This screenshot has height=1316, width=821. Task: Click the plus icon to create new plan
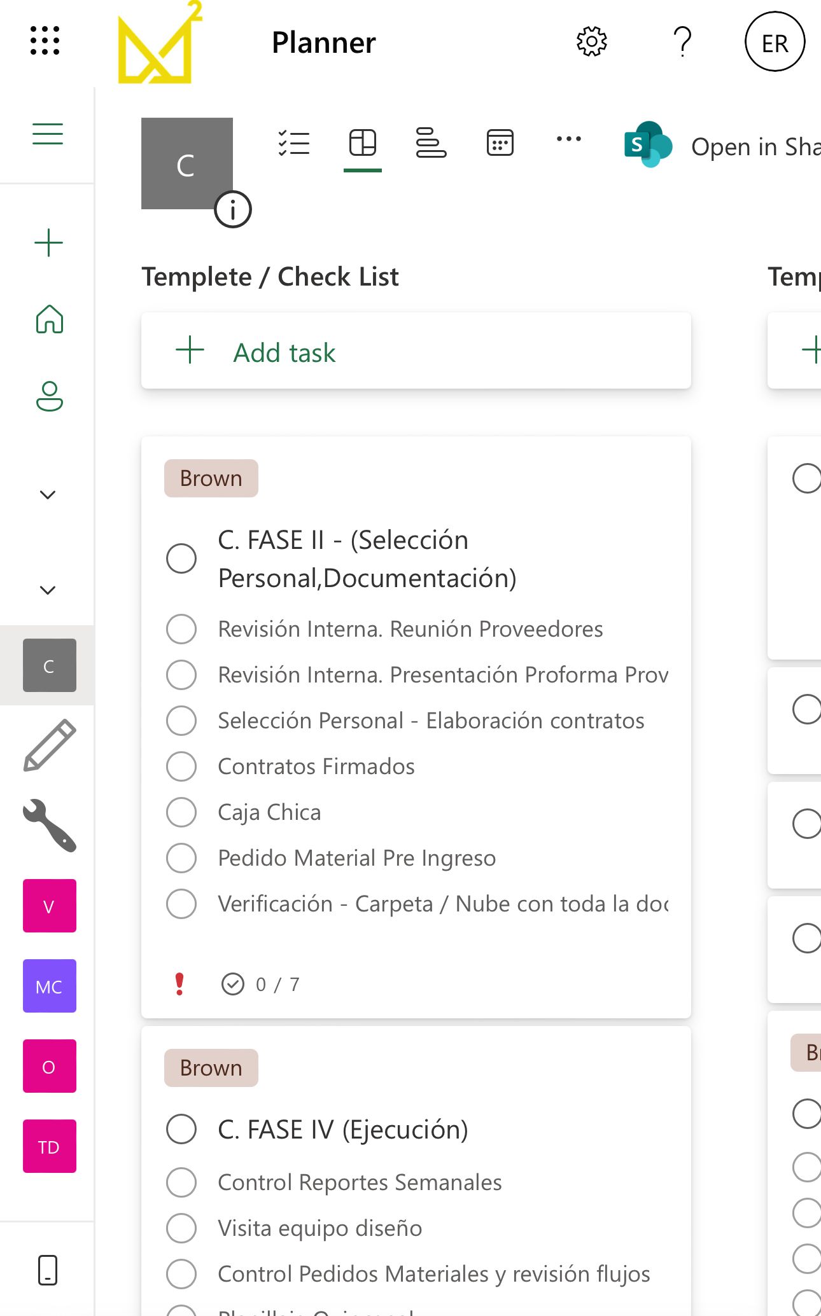(x=48, y=243)
